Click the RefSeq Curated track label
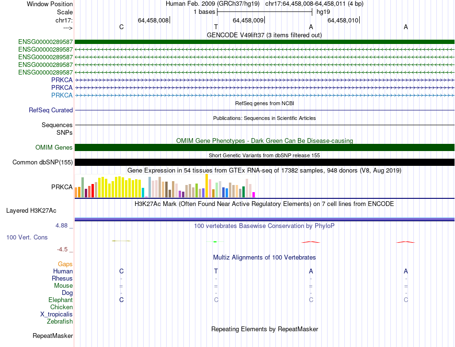The image size is (455, 347). point(50,110)
